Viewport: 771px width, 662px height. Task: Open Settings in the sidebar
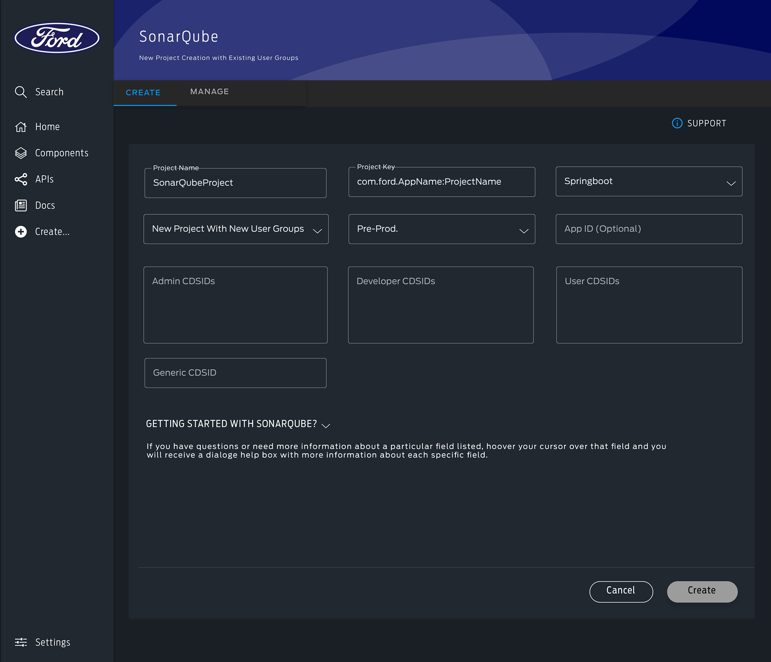point(43,642)
